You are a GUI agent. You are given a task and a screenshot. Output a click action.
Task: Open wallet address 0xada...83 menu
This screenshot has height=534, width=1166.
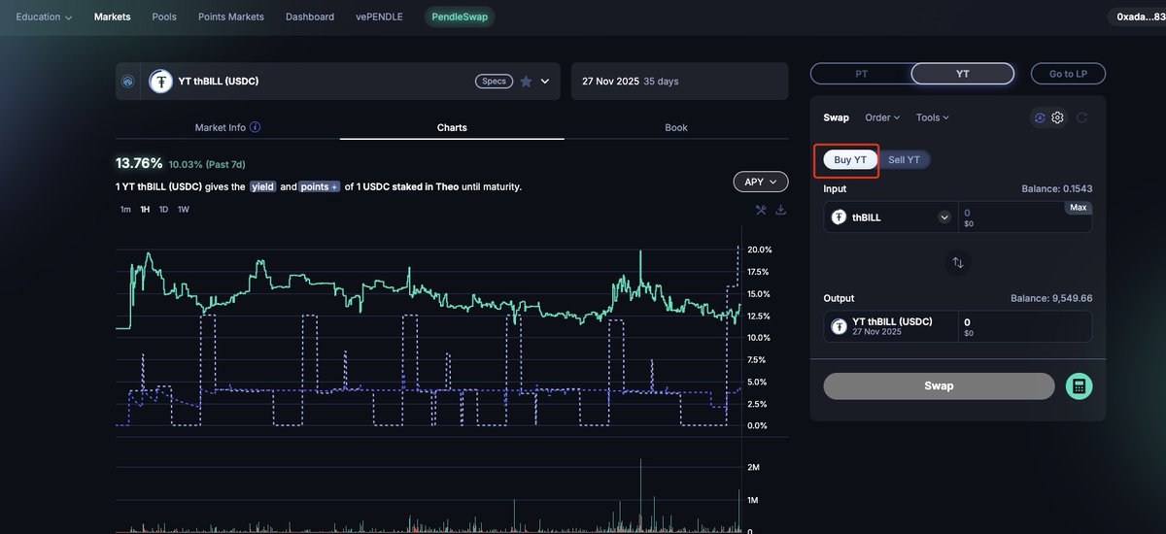(x=1139, y=17)
